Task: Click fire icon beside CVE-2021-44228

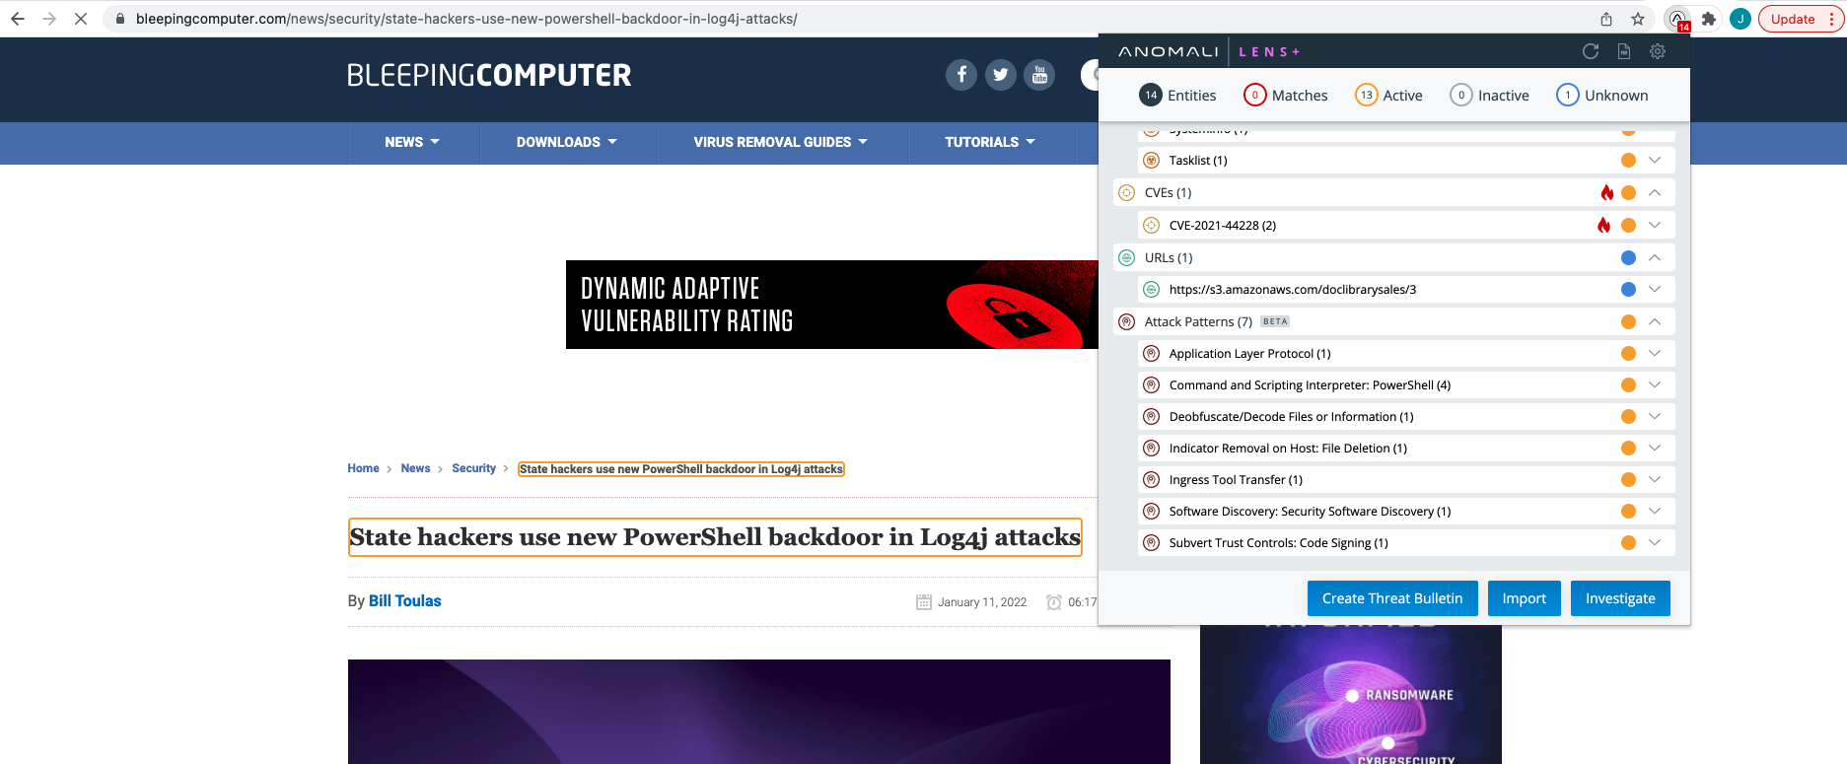Action: [1603, 225]
